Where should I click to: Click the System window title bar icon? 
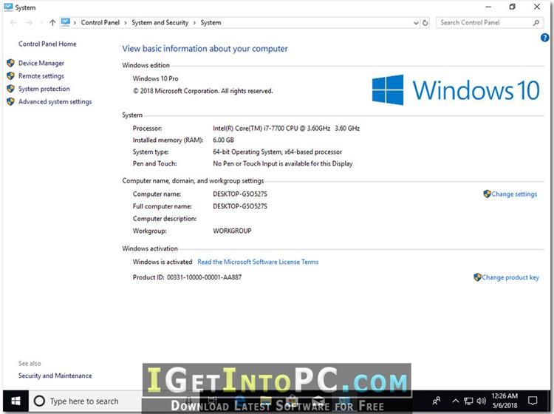8,7
